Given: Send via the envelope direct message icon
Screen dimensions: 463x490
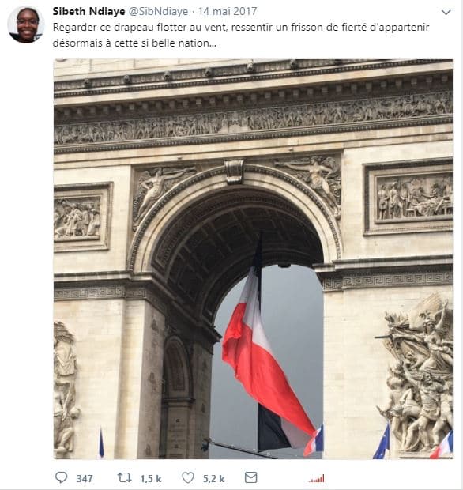Looking at the screenshot, I should pyautogui.click(x=250, y=477).
